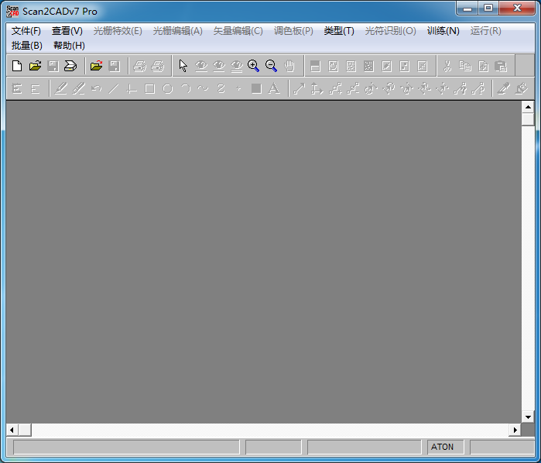Click the magnifier zoom in icon
The image size is (541, 463).
[x=254, y=66]
